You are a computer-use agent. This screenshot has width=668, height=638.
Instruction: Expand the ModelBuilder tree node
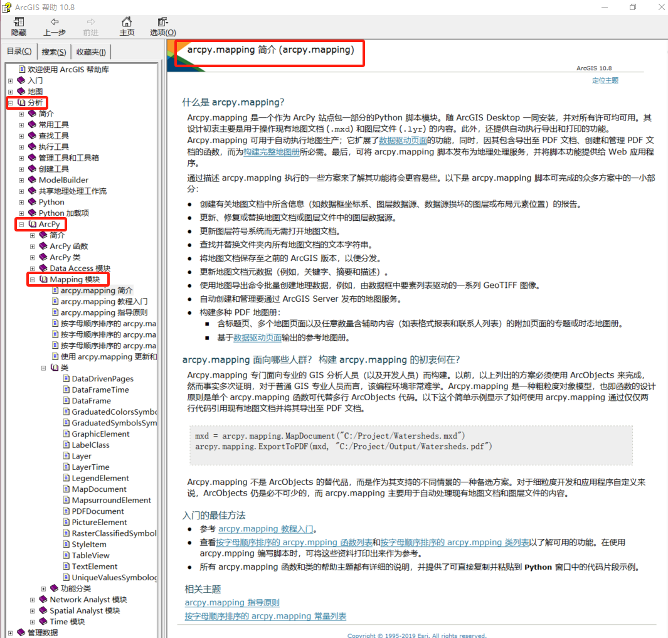click(21, 180)
